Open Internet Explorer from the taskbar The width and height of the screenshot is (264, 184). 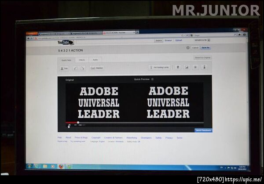[37, 166]
